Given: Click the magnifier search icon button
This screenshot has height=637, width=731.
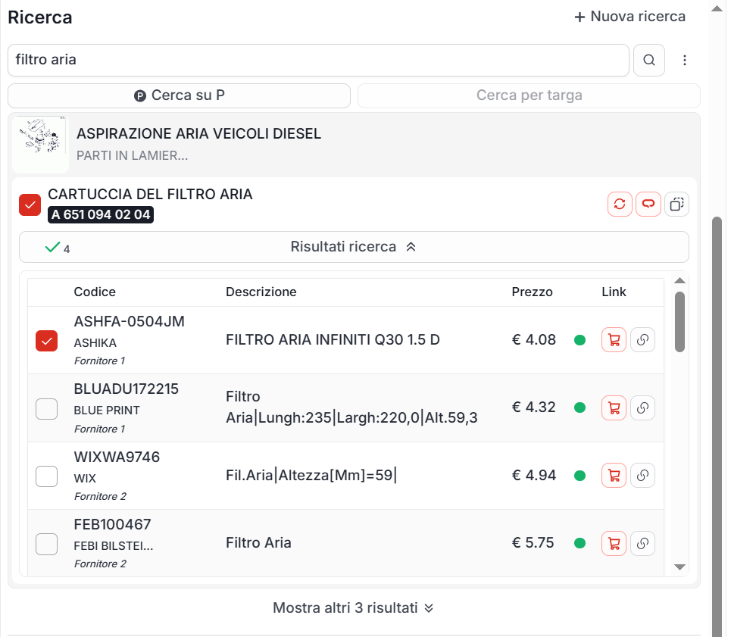Looking at the screenshot, I should (x=648, y=60).
